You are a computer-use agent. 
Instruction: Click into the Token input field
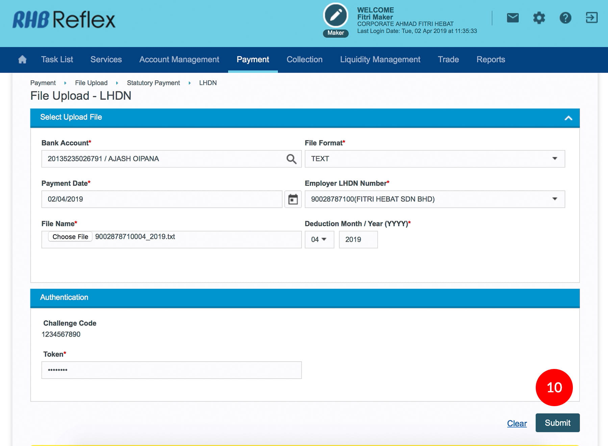point(171,370)
